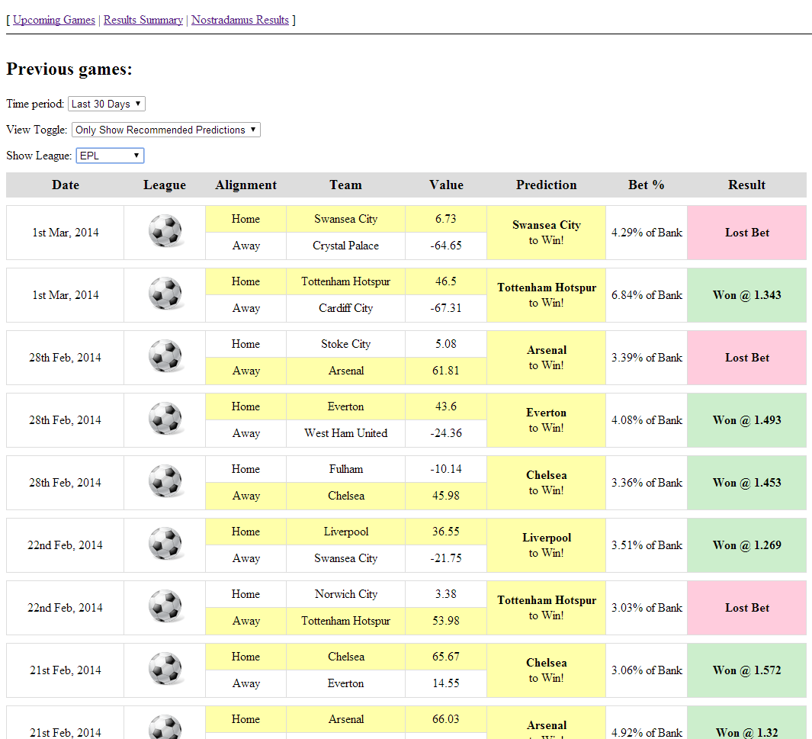The image size is (812, 739).
Task: Click the 3.39% of Bank cell
Action: pyautogui.click(x=647, y=358)
